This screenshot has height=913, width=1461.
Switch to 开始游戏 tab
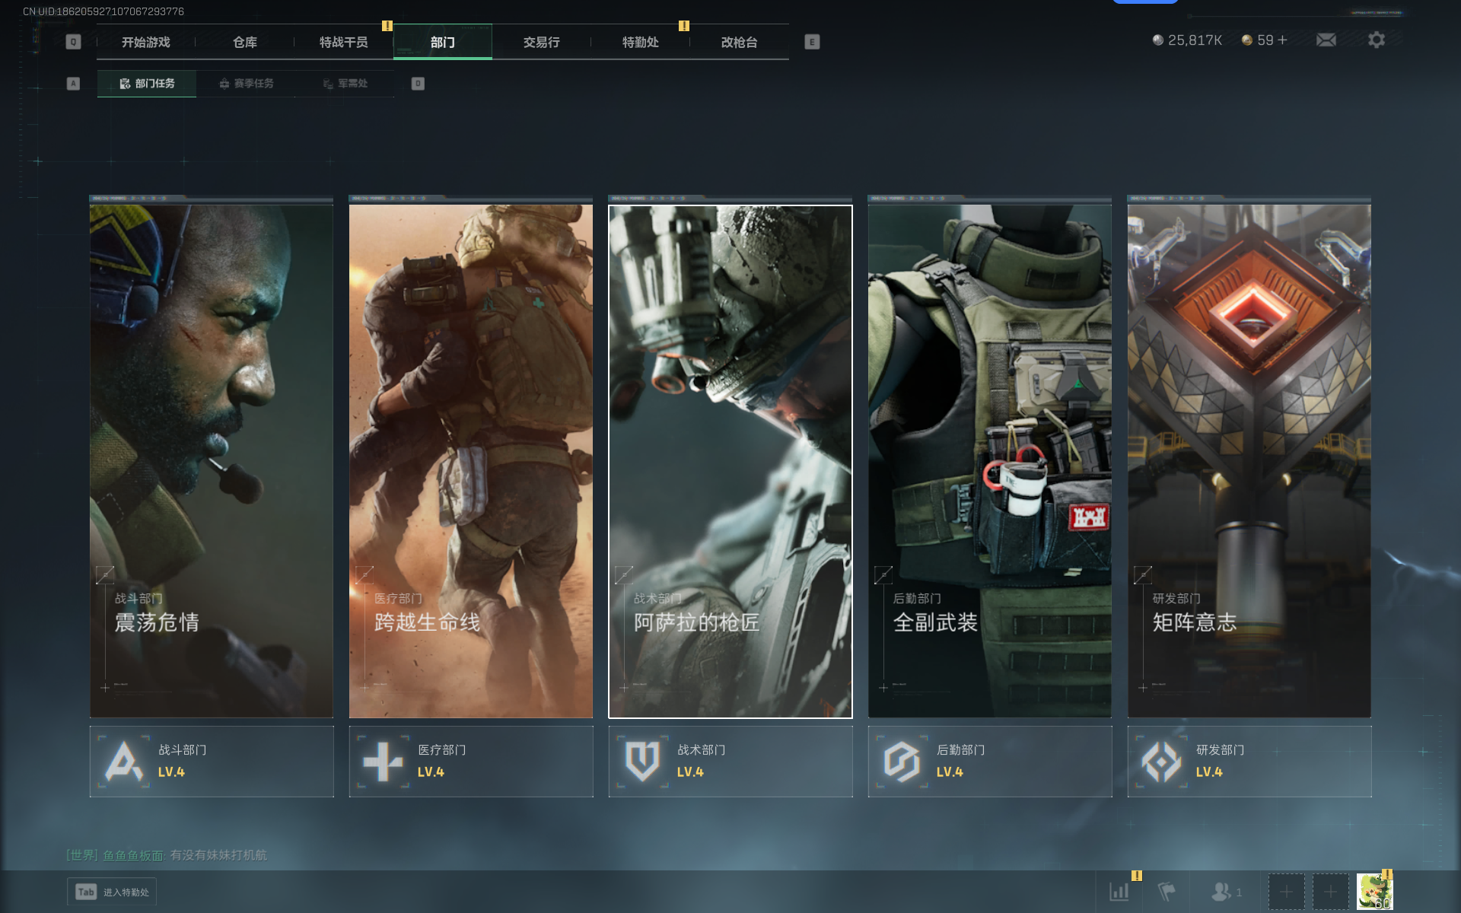146,43
